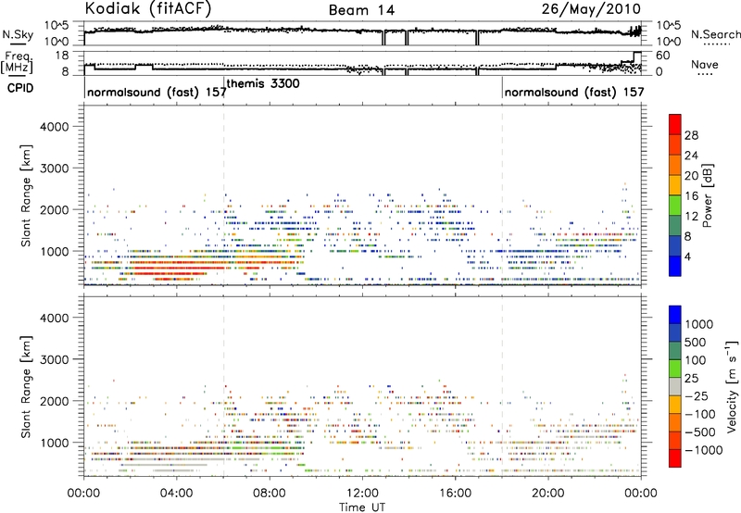Click the '16:00' time axis tick label
This screenshot has height=513, width=741.
(455, 494)
